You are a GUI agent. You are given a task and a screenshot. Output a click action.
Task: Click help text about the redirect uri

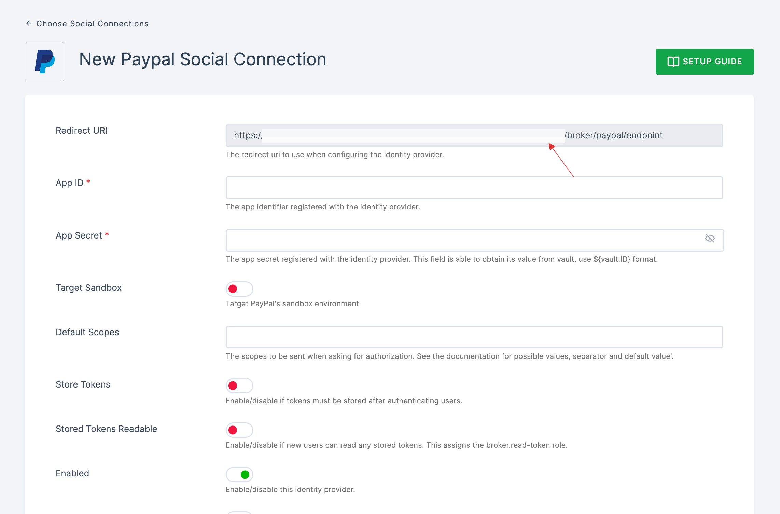335,155
